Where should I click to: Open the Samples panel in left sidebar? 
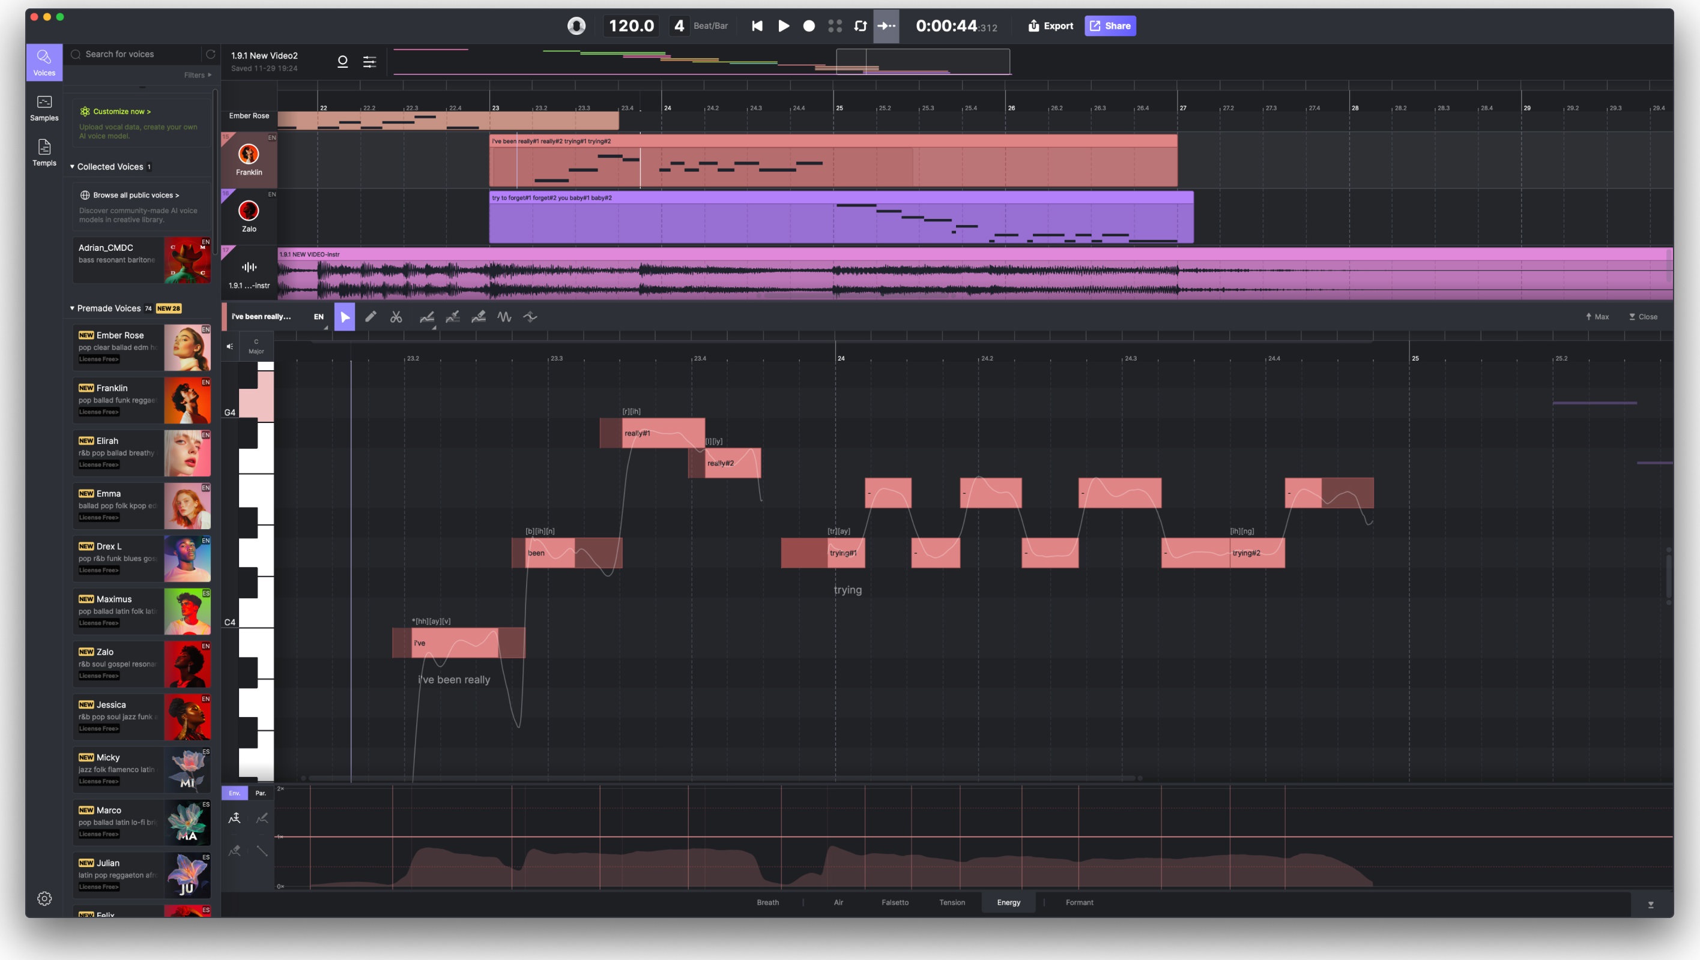(44, 107)
